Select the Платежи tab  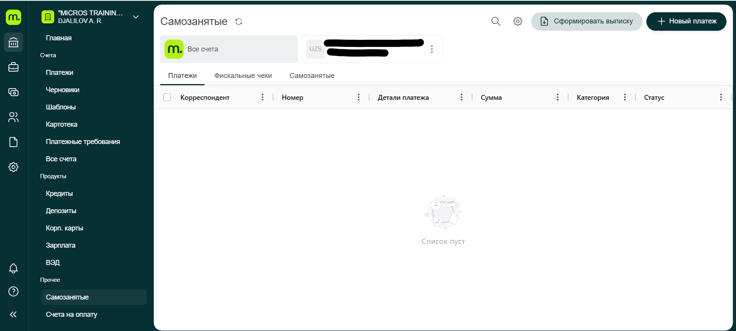click(x=182, y=76)
